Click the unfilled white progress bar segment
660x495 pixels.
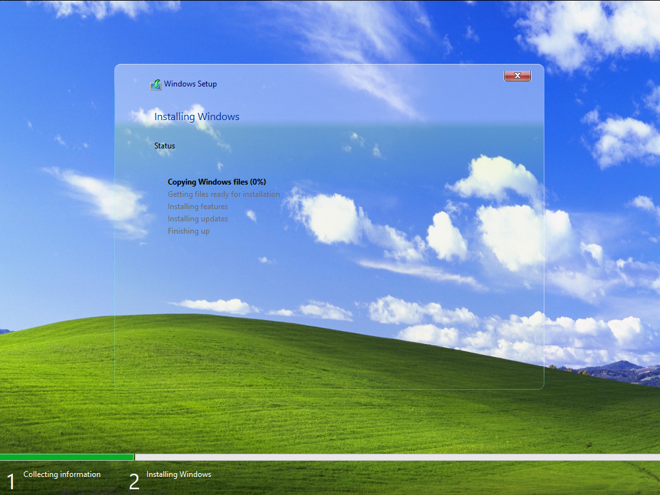click(x=397, y=457)
